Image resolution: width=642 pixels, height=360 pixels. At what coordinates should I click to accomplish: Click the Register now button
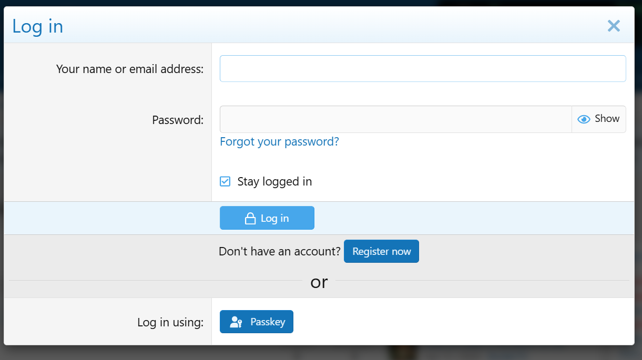[381, 251]
